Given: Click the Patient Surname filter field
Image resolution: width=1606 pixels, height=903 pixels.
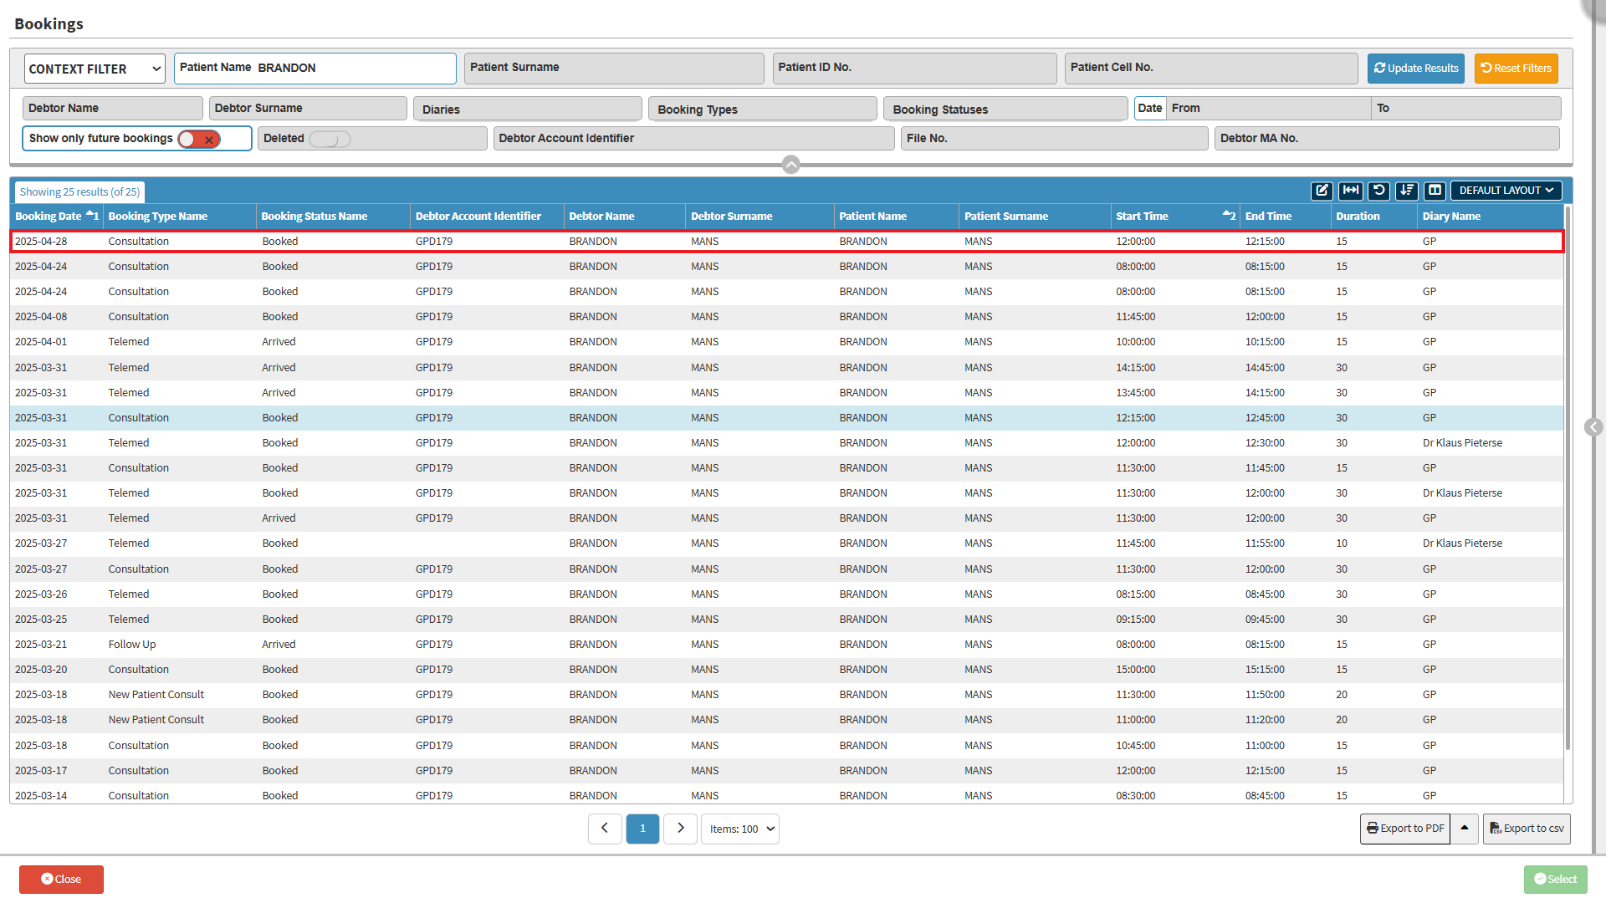Looking at the screenshot, I should (x=614, y=68).
